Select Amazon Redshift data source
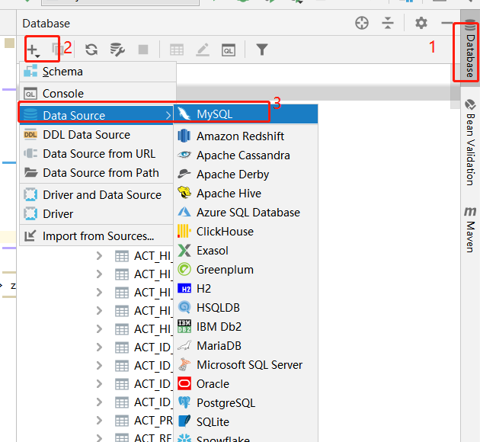480x442 pixels. point(246,136)
